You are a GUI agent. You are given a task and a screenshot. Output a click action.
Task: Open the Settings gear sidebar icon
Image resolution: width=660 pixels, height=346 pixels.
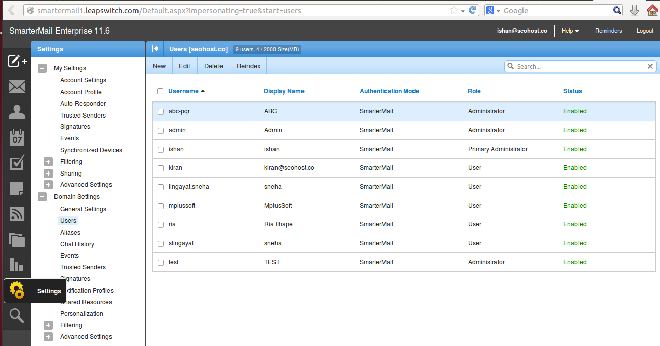(x=17, y=291)
